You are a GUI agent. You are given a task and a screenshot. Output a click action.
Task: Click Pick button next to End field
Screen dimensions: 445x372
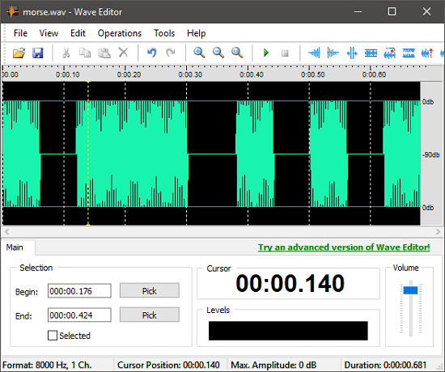pos(150,315)
